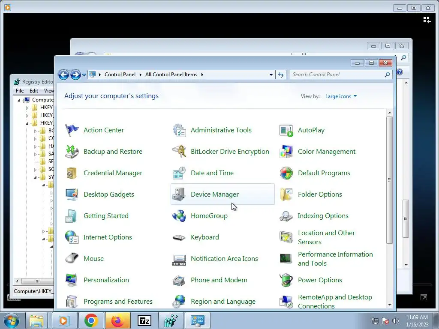This screenshot has height=329, width=439.
Task: Open Getting Started icon
Action: [x=72, y=216]
